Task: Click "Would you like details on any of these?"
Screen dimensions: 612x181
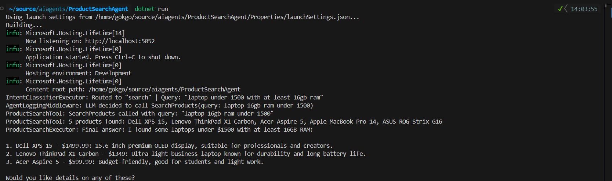Action: 70,178
